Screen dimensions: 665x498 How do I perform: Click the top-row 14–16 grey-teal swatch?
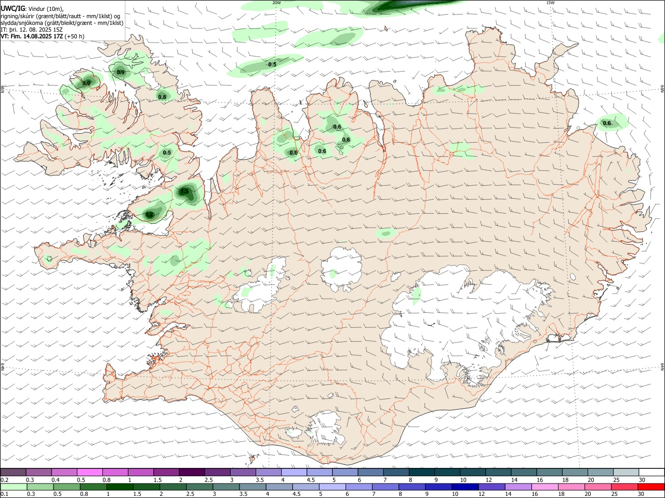coord(524,472)
